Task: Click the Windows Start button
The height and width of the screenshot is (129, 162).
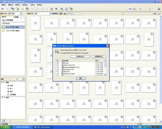Action: point(6,127)
